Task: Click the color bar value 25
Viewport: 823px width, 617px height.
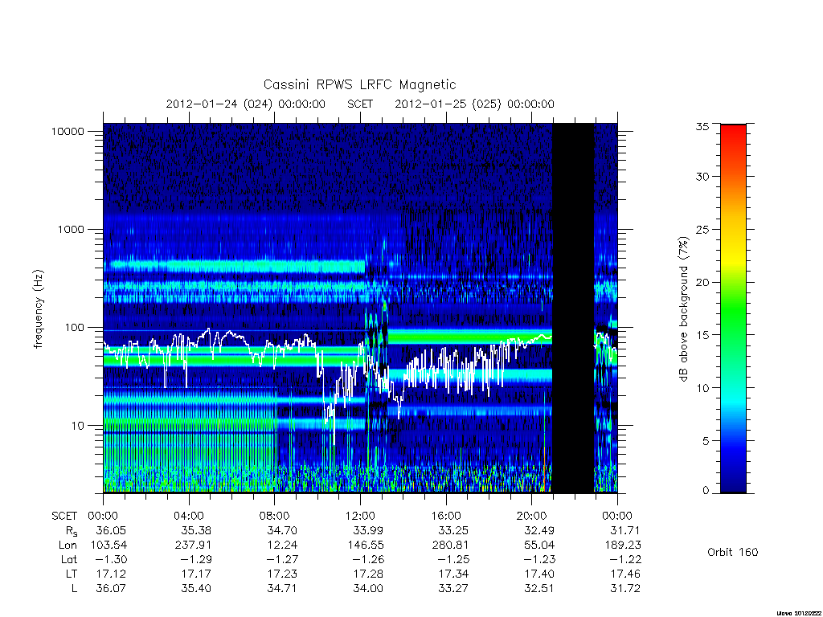Action: pos(702,230)
